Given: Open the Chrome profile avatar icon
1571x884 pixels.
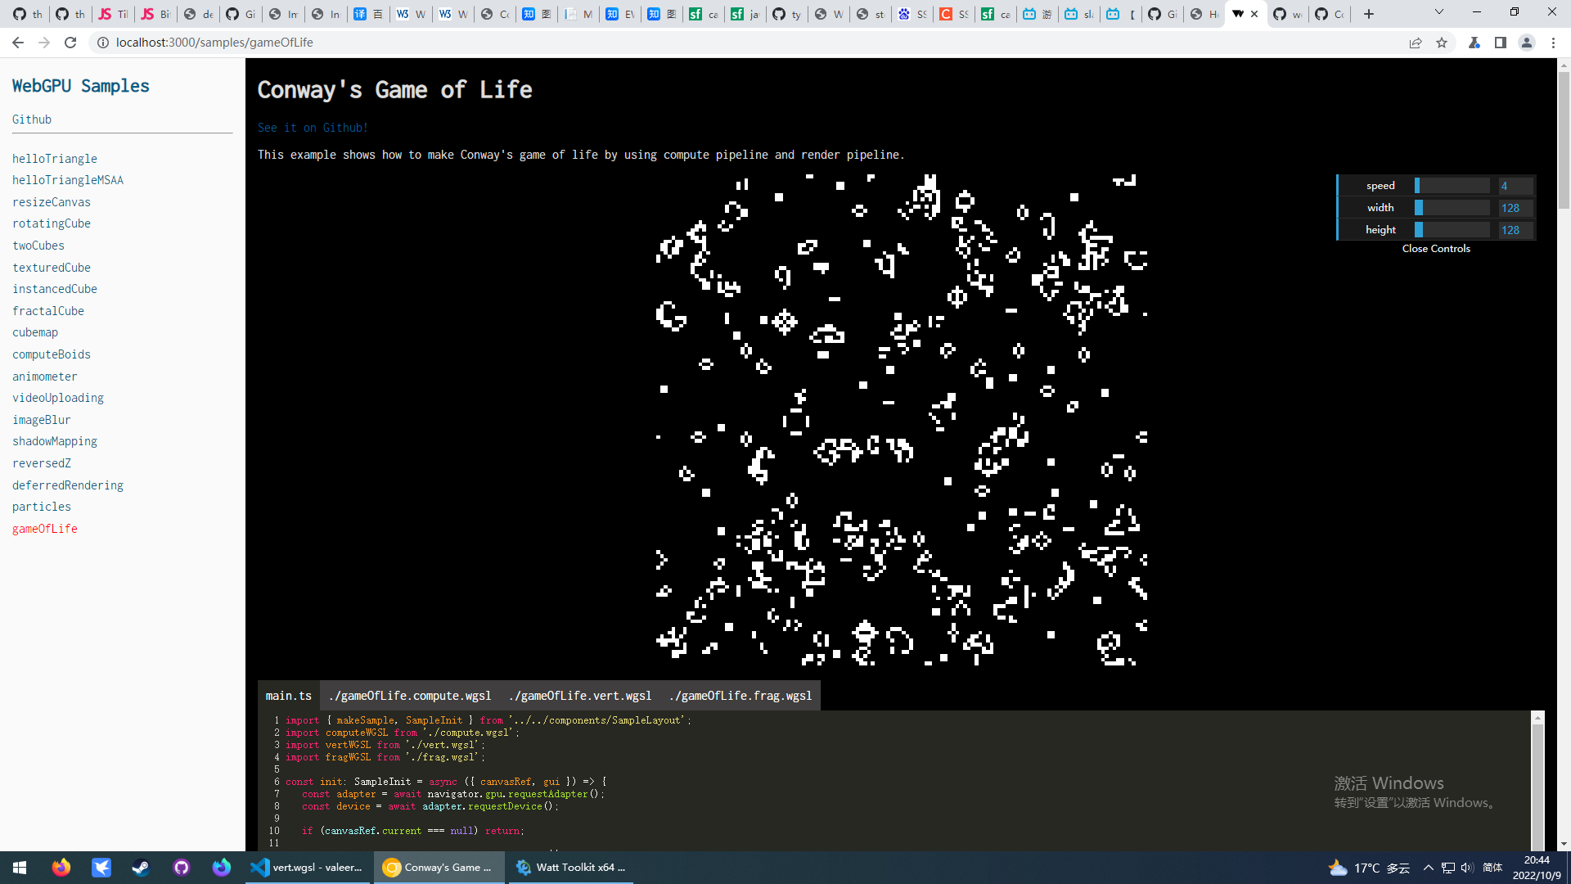Looking at the screenshot, I should coord(1527,43).
